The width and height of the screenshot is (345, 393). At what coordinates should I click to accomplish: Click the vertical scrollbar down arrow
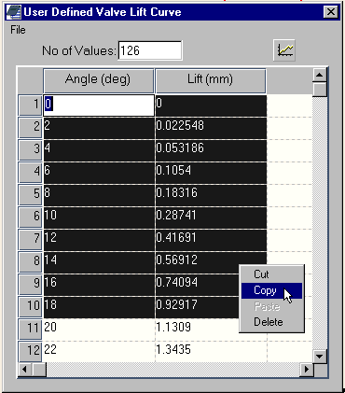[x=320, y=356]
